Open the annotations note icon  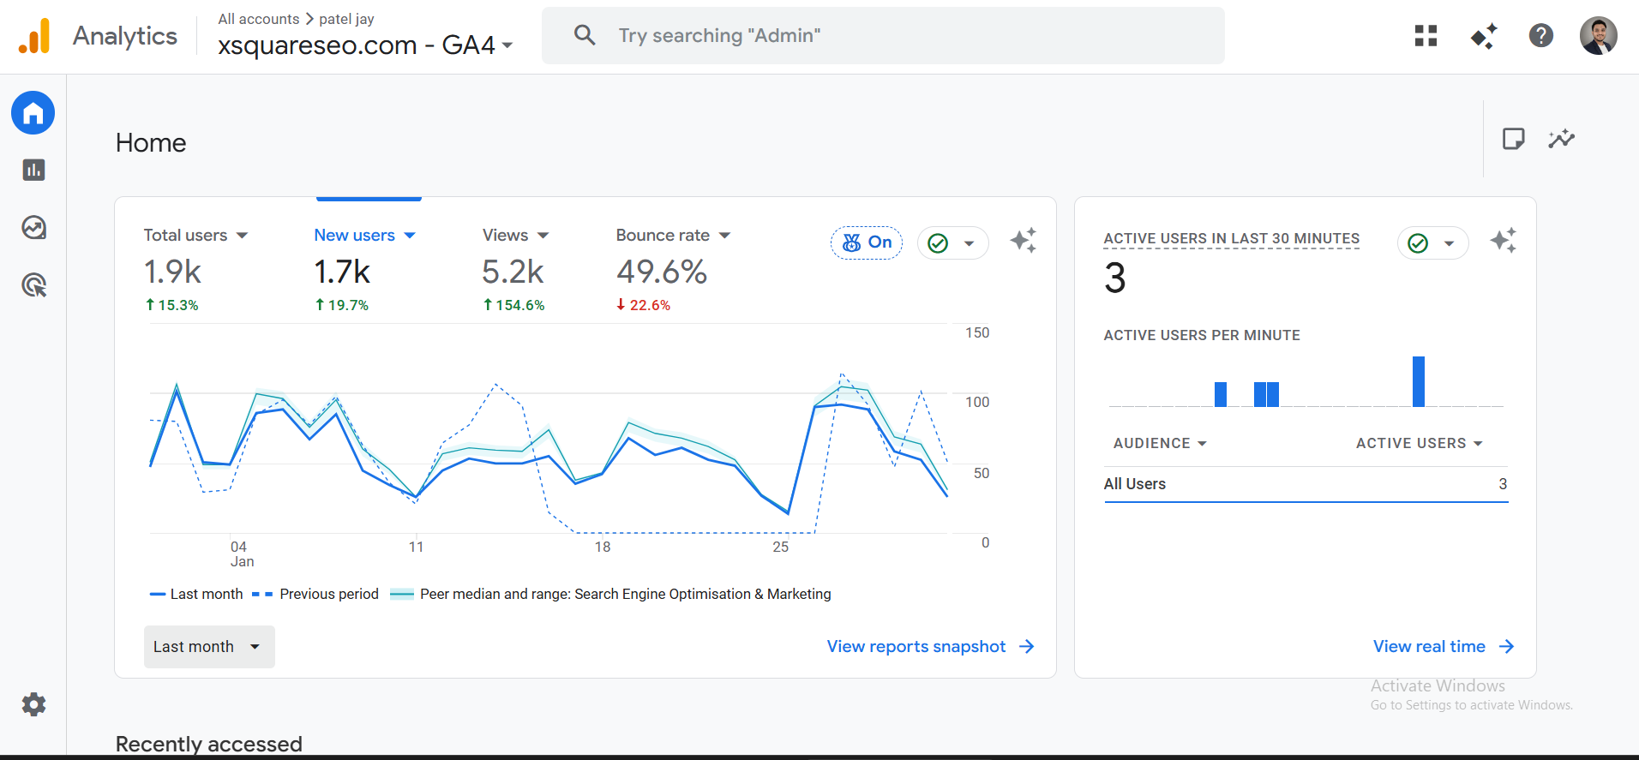click(1513, 139)
